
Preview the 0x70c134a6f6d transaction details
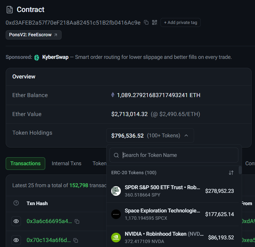(16, 240)
